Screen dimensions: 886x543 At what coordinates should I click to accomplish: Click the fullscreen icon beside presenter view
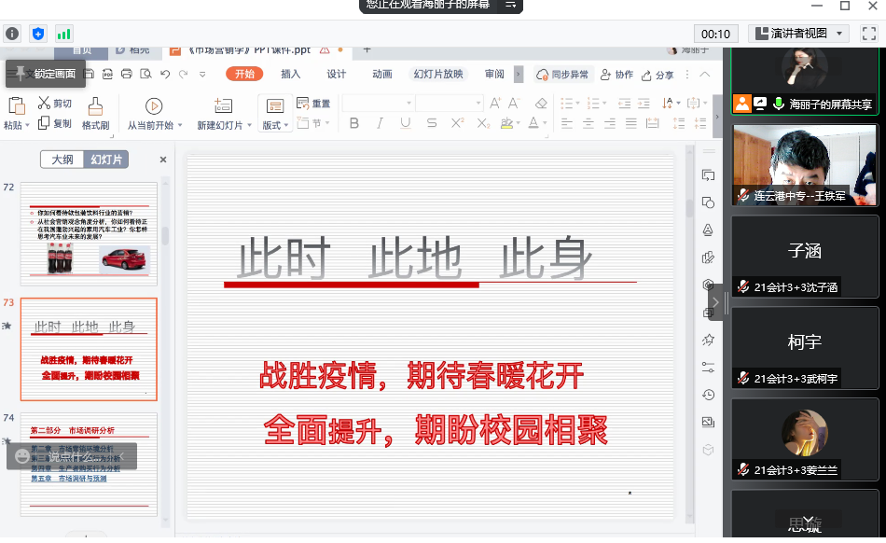[868, 34]
